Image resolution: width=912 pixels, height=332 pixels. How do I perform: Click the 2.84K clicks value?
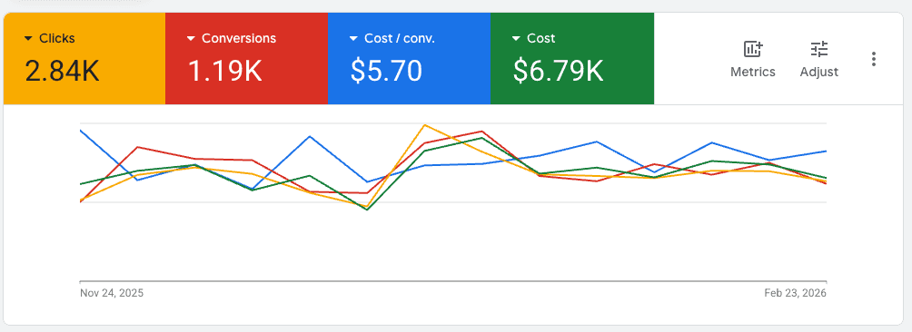point(63,71)
